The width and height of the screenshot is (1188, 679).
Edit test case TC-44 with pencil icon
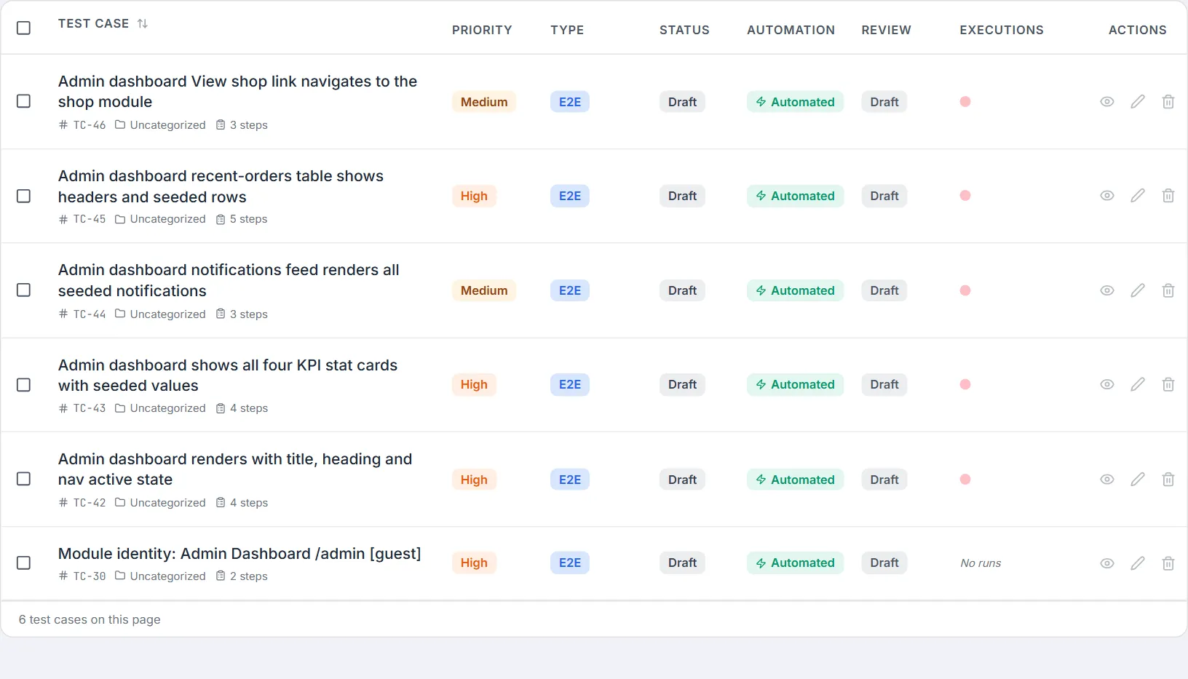1137,290
